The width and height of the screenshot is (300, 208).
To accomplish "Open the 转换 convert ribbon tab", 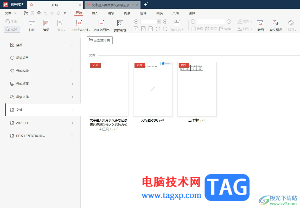I will [159, 13].
